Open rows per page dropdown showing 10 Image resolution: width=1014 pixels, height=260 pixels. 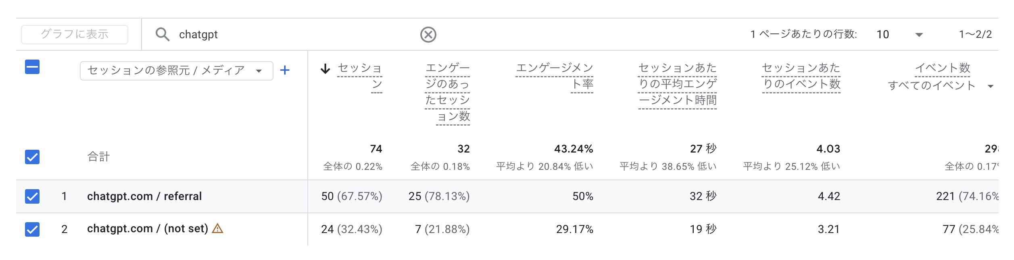[899, 35]
